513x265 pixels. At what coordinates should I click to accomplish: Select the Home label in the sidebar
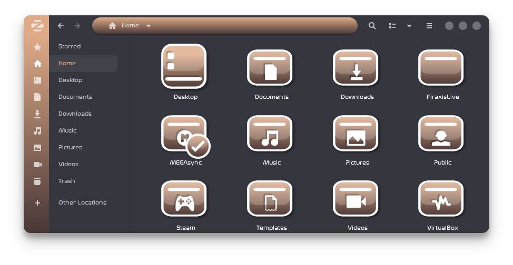pos(67,63)
